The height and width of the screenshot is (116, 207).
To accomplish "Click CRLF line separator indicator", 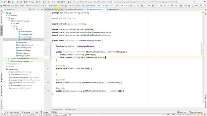I will tap(169, 115).
